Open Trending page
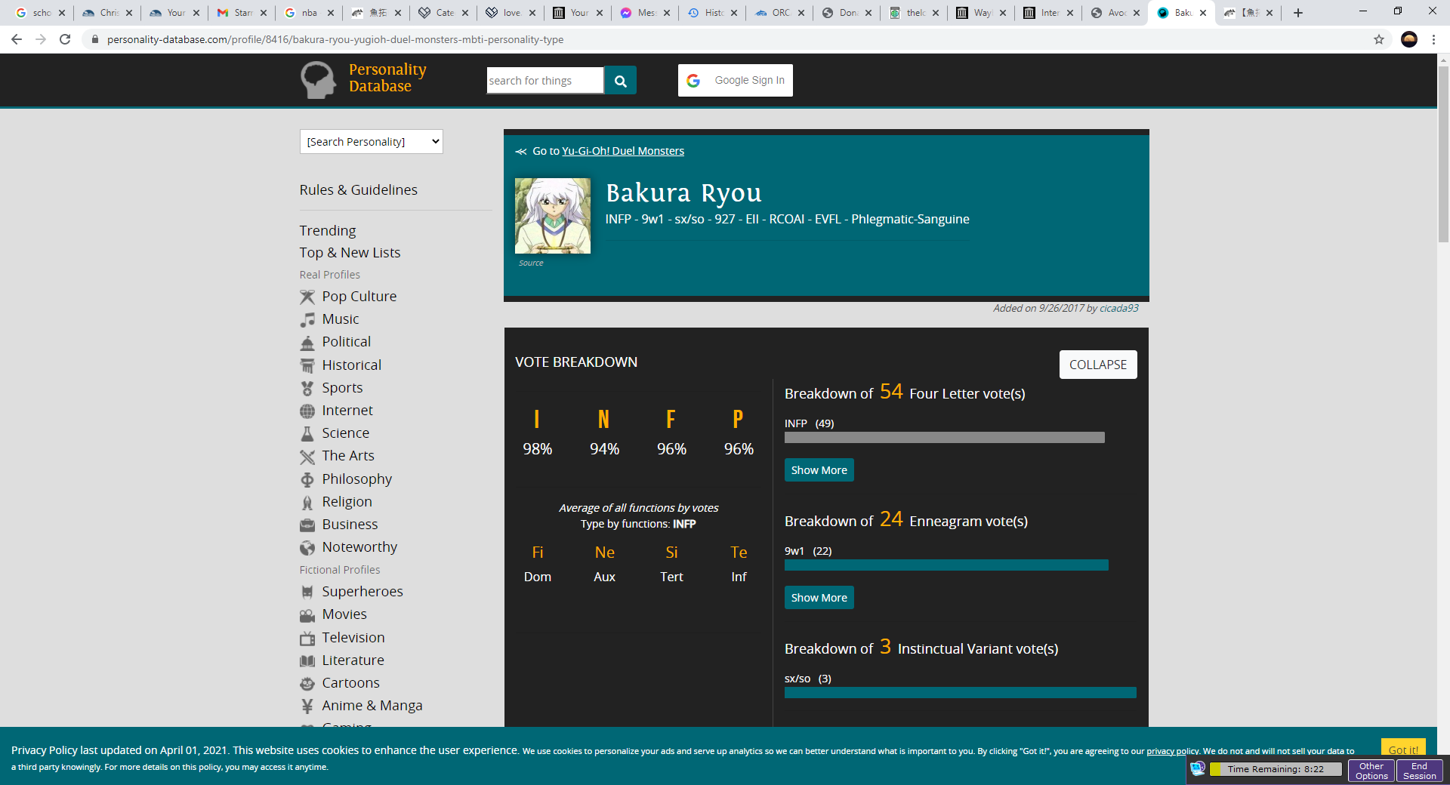The width and height of the screenshot is (1450, 785). 328,231
